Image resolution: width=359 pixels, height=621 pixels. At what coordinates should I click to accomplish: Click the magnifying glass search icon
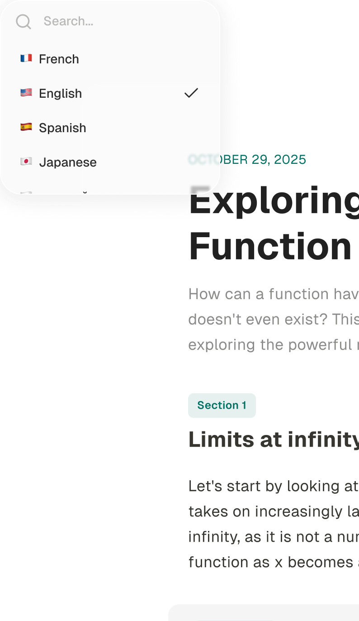pyautogui.click(x=23, y=21)
